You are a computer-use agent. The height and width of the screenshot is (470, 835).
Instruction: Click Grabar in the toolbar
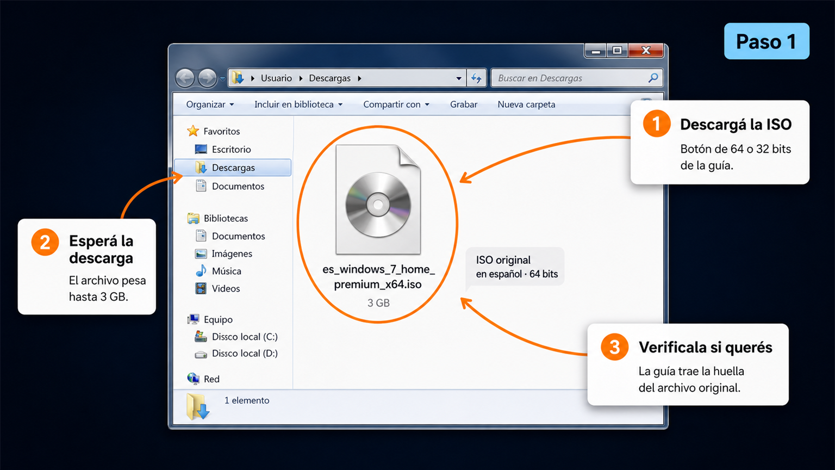point(464,104)
